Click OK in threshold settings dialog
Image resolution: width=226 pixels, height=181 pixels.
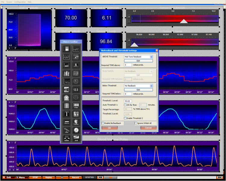point(109,128)
